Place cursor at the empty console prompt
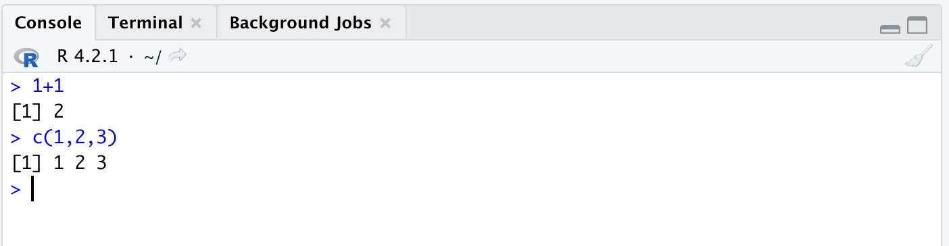949x246 pixels. (x=473, y=190)
